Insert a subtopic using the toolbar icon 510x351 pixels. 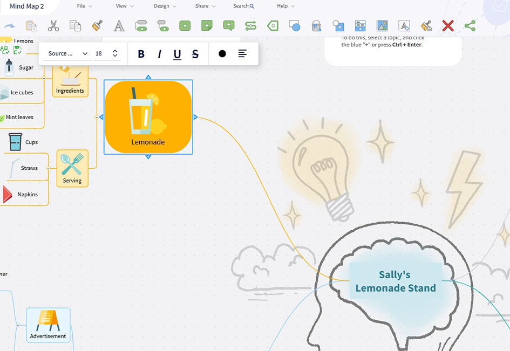(x=163, y=25)
